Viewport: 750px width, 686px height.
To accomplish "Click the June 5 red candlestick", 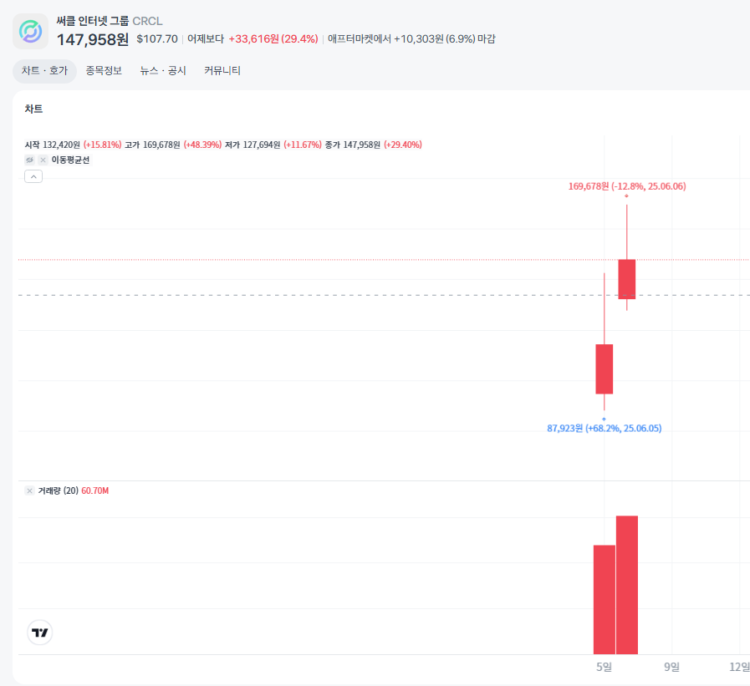I will pos(605,369).
